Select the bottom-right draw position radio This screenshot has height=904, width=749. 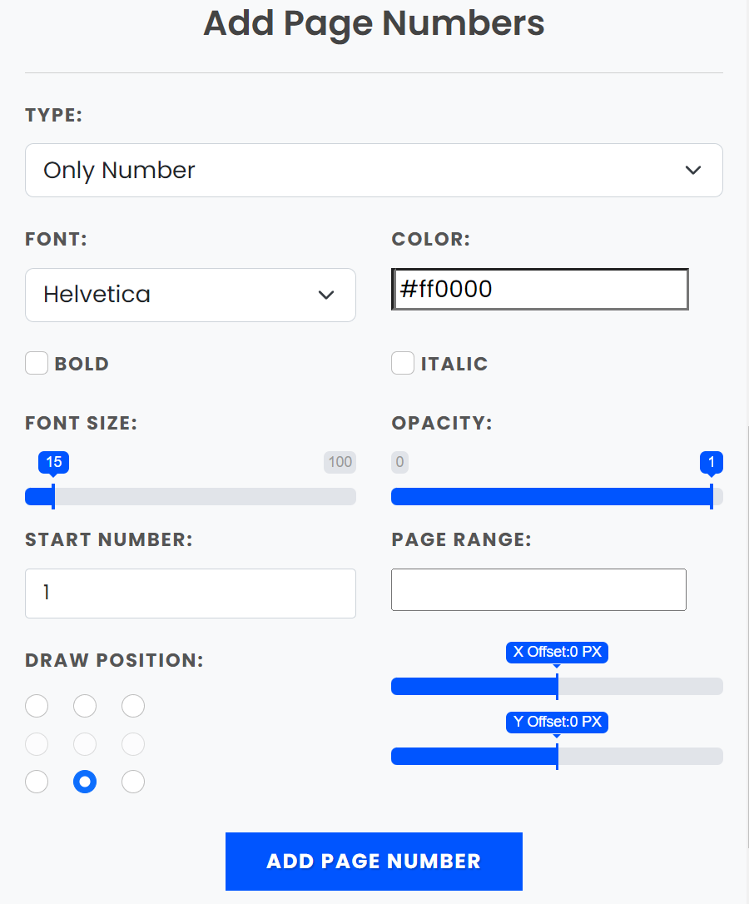point(133,782)
